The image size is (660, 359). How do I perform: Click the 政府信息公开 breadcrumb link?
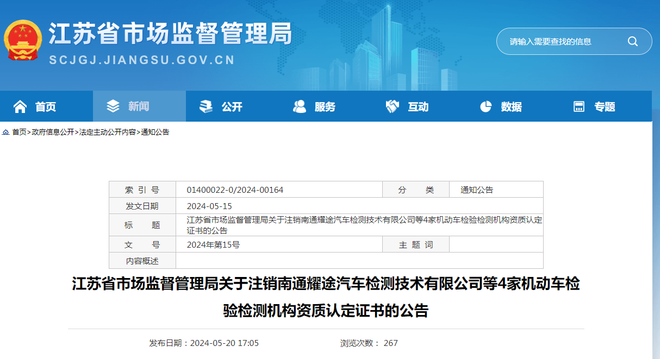(x=53, y=132)
